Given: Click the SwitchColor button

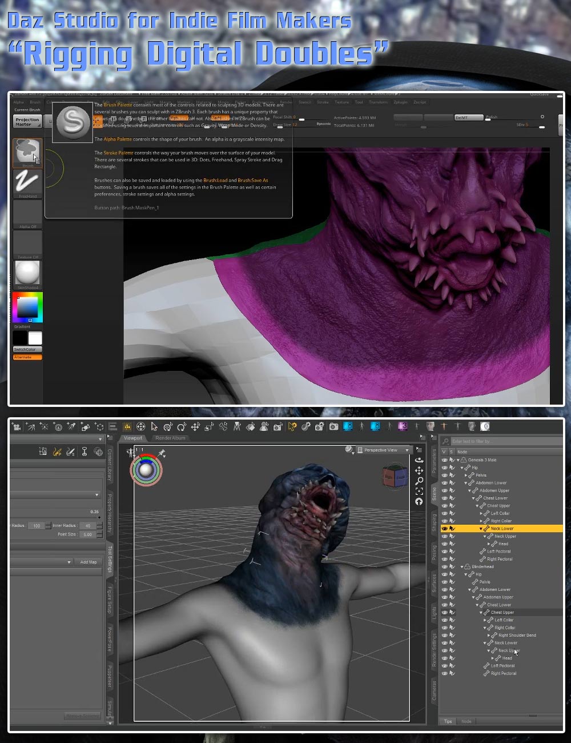Looking at the screenshot, I should click(x=27, y=349).
